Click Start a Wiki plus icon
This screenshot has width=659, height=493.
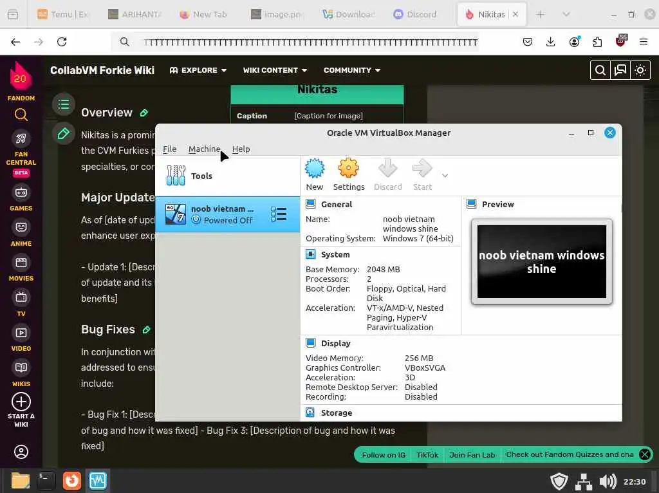tap(21, 402)
